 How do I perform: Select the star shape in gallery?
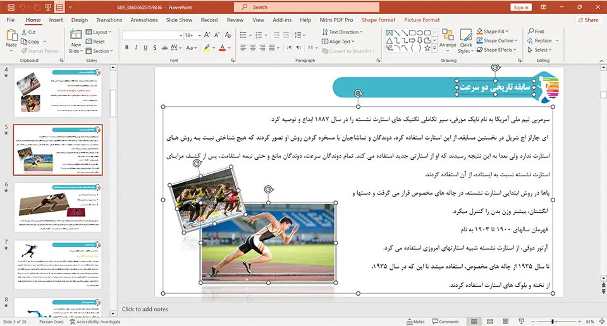click(x=427, y=49)
